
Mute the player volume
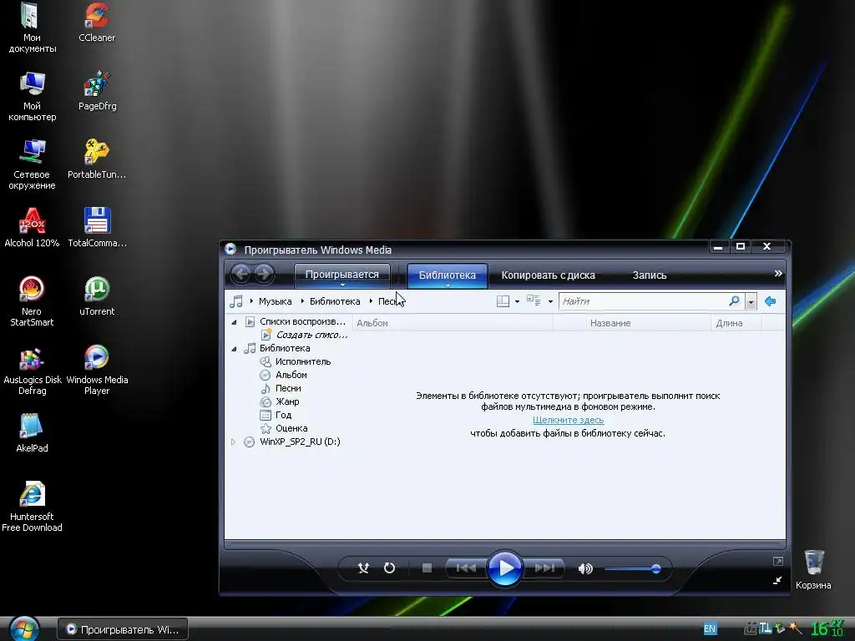pos(585,569)
